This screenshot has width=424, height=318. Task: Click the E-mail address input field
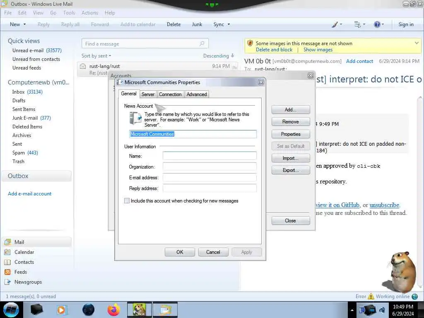point(210,177)
